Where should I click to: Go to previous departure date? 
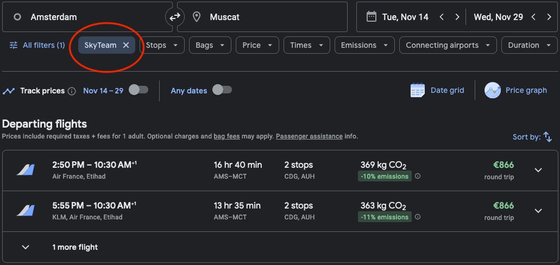tap(442, 17)
